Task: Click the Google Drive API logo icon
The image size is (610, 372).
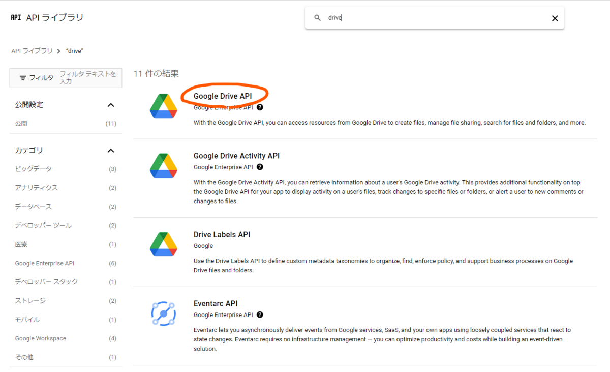Action: coord(164,105)
